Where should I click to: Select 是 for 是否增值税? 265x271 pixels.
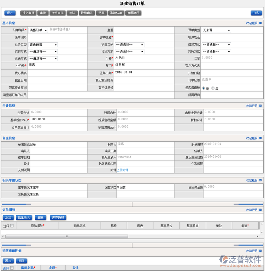pyautogui.click(x=204, y=88)
